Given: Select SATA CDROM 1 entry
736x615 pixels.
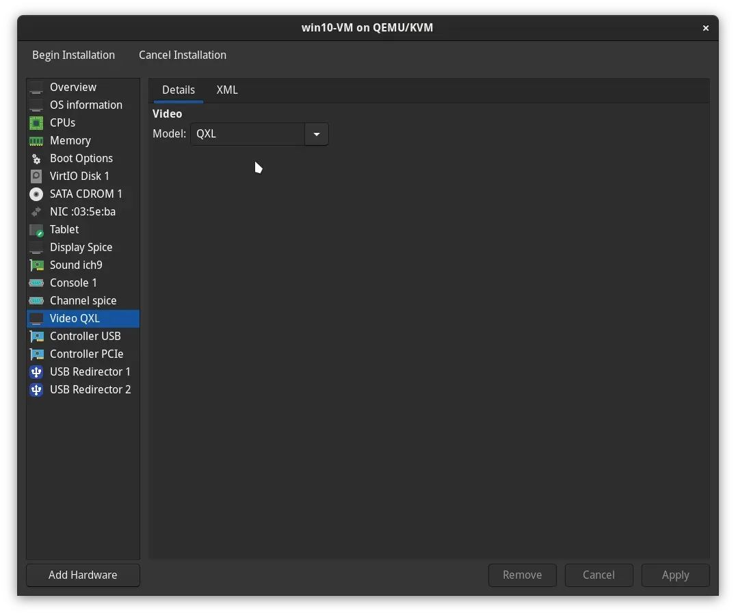Looking at the screenshot, I should [x=83, y=194].
